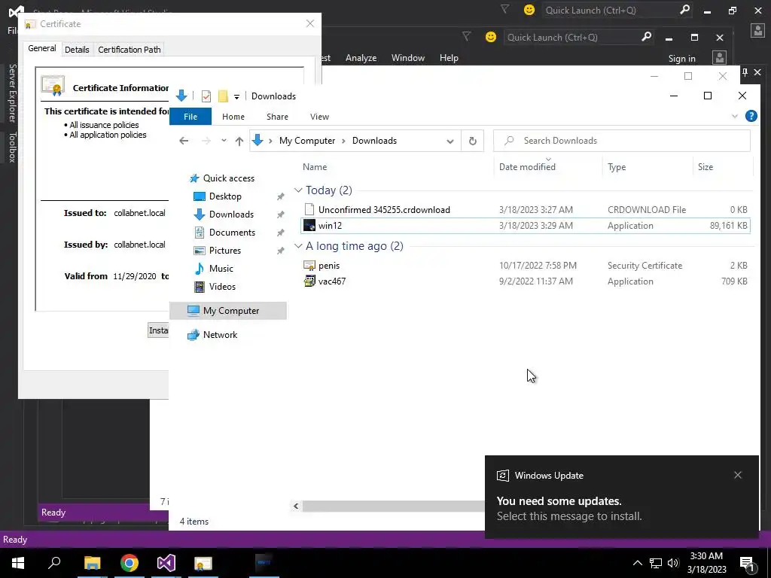Dismiss the Windows Update notification
The height and width of the screenshot is (578, 771).
[x=738, y=475]
